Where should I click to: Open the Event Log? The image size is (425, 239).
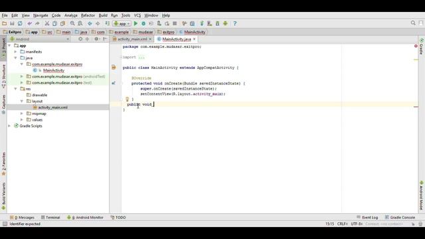click(x=367, y=217)
